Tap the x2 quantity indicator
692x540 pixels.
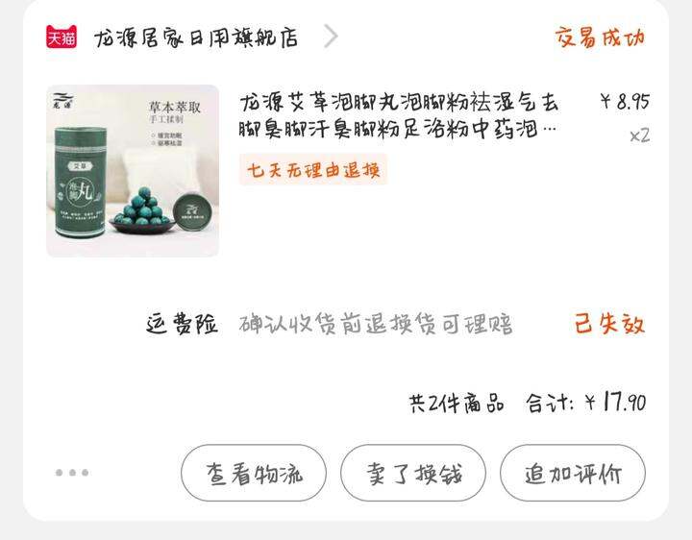(639, 135)
